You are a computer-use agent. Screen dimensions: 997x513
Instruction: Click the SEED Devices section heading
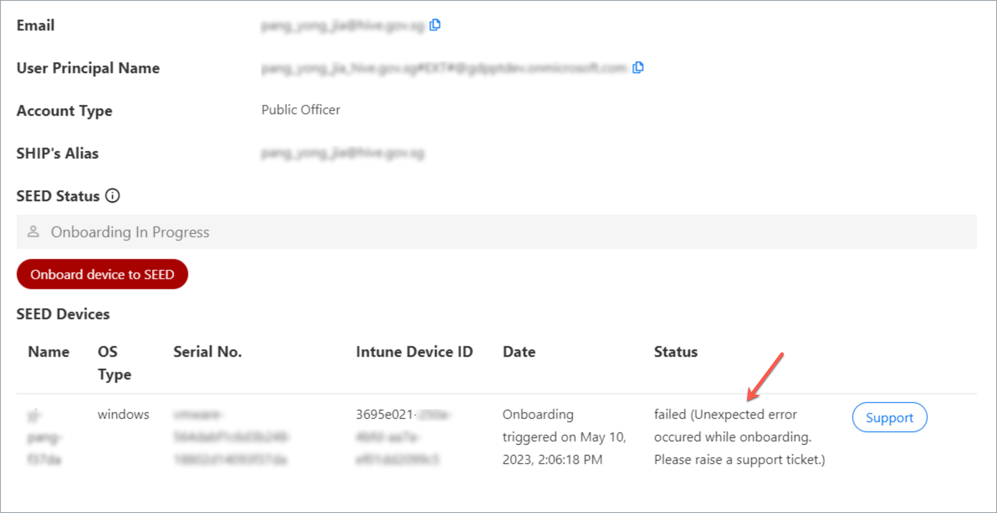point(63,314)
